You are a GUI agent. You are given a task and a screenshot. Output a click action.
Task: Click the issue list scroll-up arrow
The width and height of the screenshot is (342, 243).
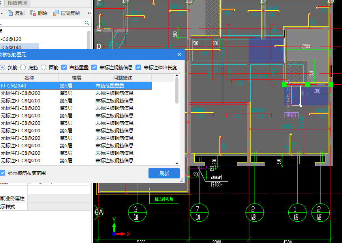coord(177,76)
